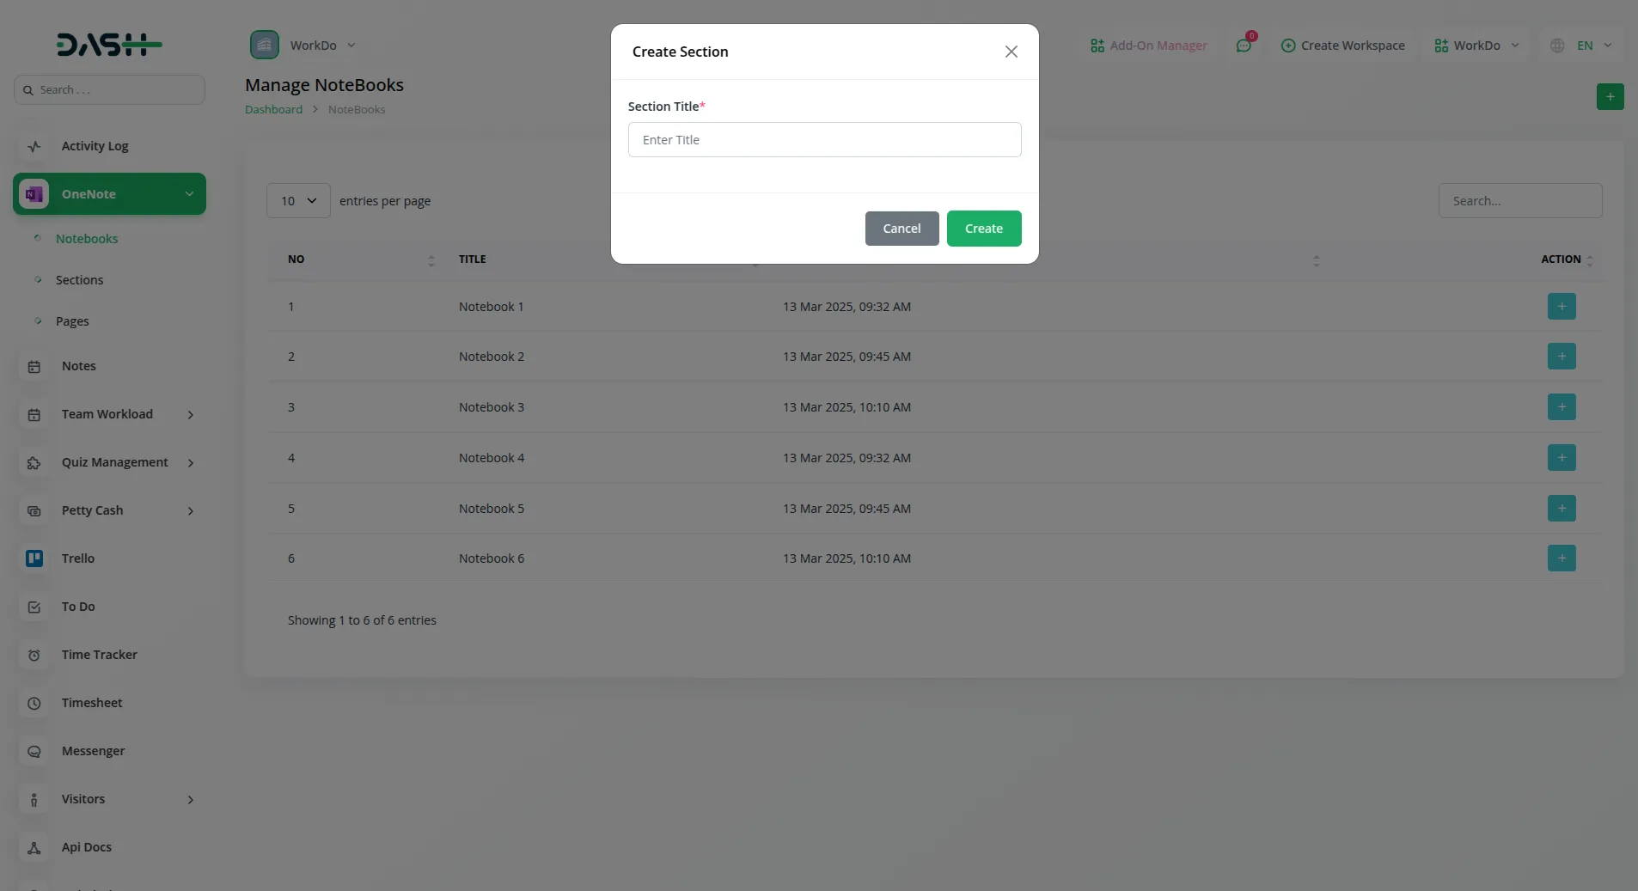The image size is (1638, 891).
Task: Open the EN language dropdown
Action: click(x=1582, y=45)
